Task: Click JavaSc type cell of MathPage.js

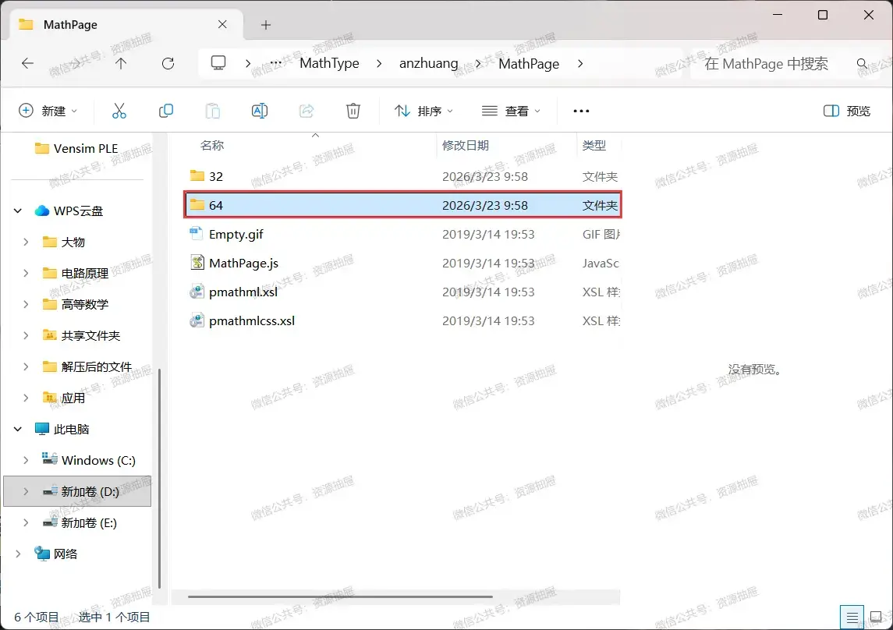Action: pos(601,263)
